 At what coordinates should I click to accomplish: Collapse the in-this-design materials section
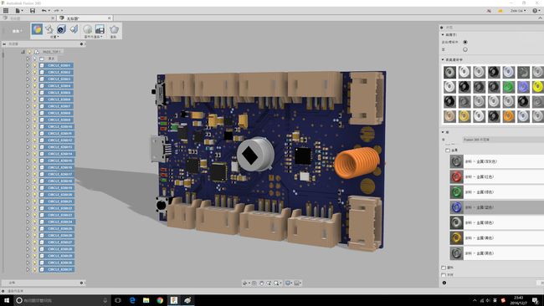tap(443, 59)
